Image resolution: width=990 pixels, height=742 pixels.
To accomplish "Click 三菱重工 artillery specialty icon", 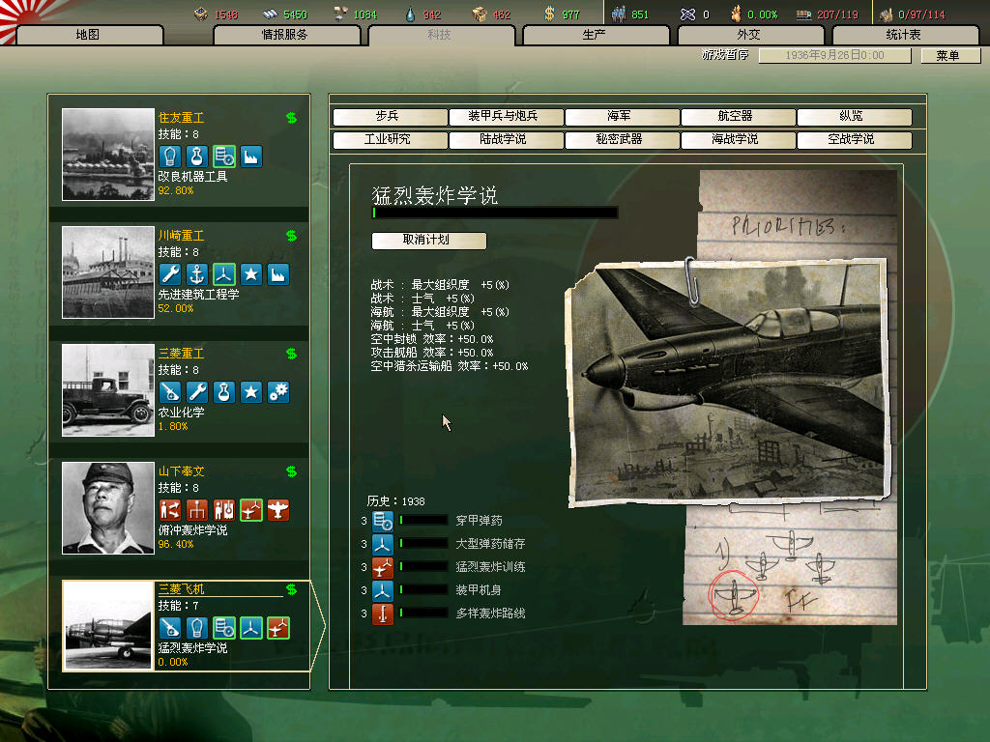I will 170,392.
